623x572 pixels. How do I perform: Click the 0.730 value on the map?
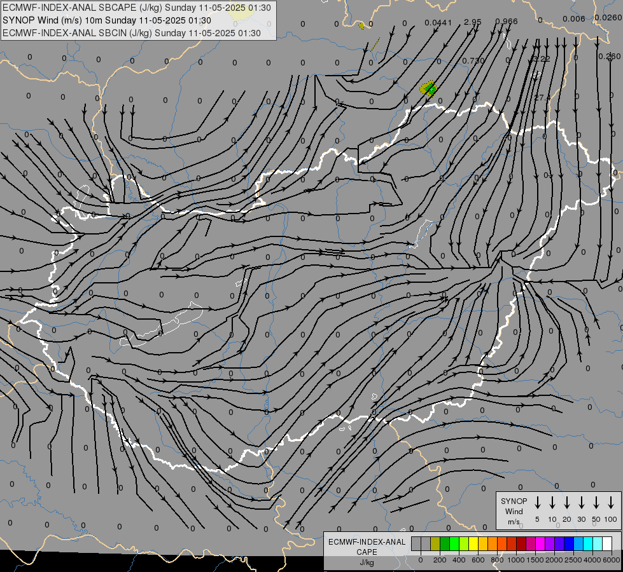point(473,61)
